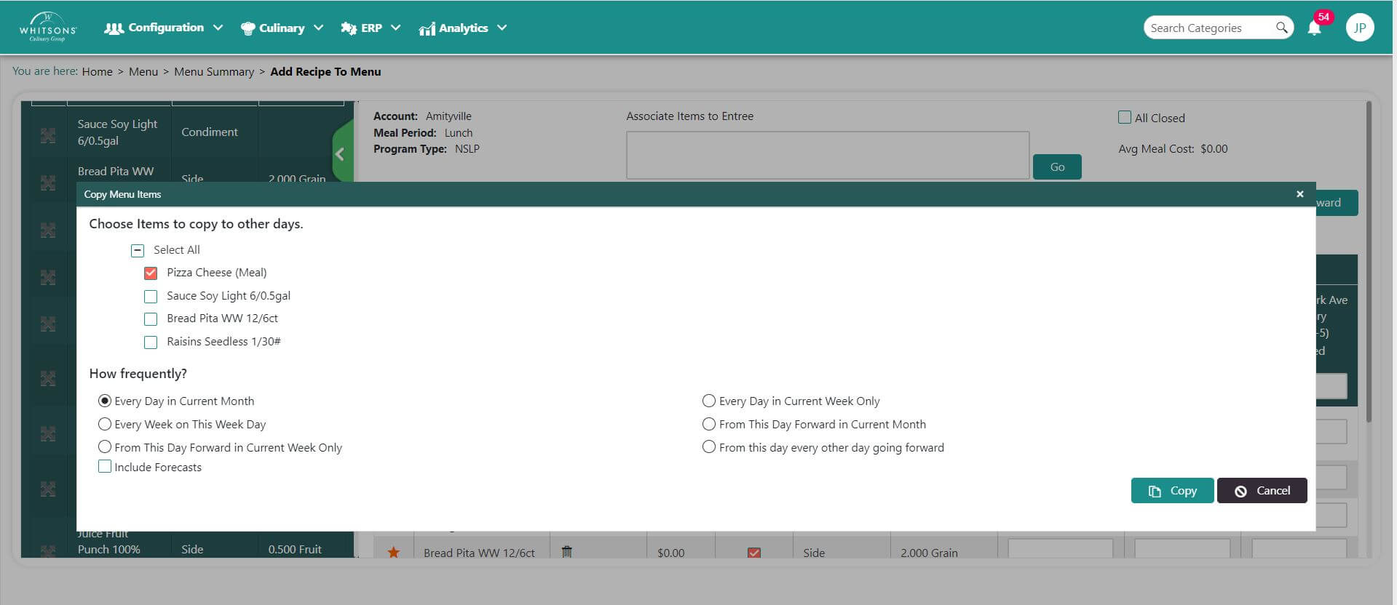Click the star icon on Bread Pita row
The width and height of the screenshot is (1397, 605).
[394, 552]
